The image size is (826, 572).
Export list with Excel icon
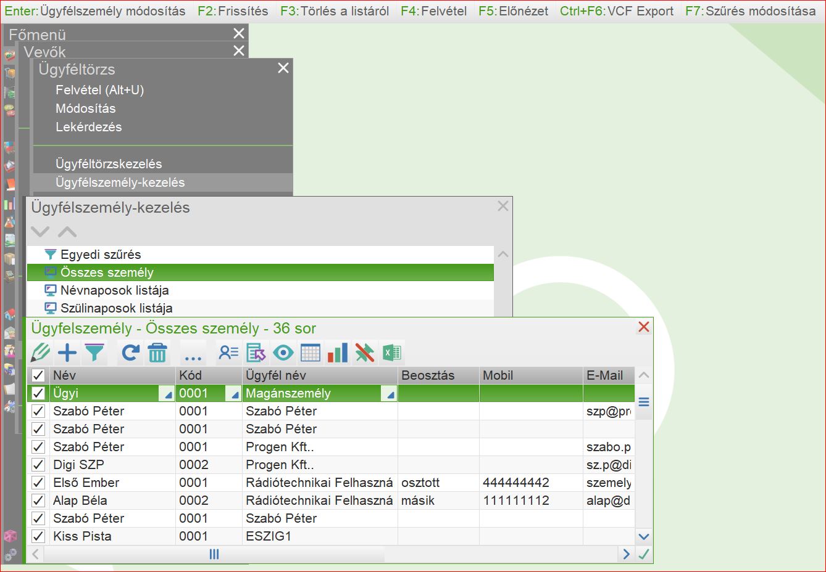(391, 353)
